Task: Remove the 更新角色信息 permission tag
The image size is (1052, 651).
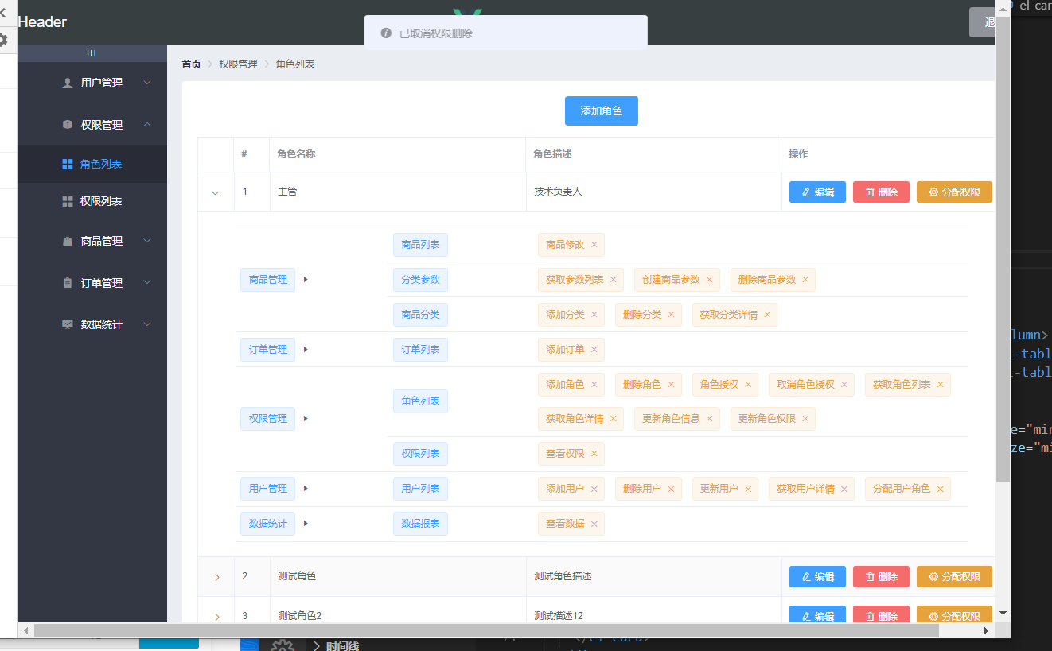Action: click(x=709, y=419)
